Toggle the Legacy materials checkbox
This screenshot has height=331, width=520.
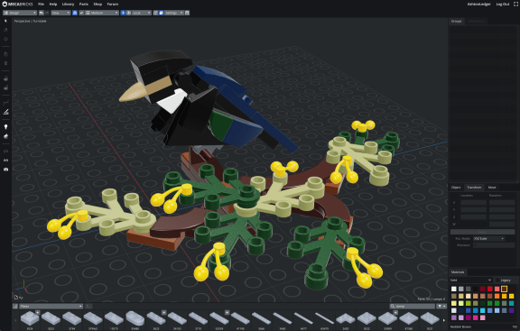(x=497, y=280)
